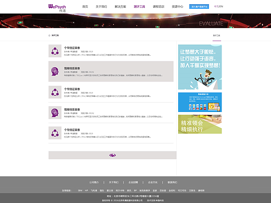Visit the 可口可乐 friendly link
The height and width of the screenshot is (203, 271).
[182, 191]
